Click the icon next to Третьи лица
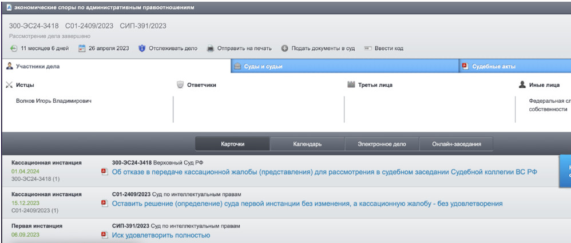The width and height of the screenshot is (571, 243). point(351,85)
